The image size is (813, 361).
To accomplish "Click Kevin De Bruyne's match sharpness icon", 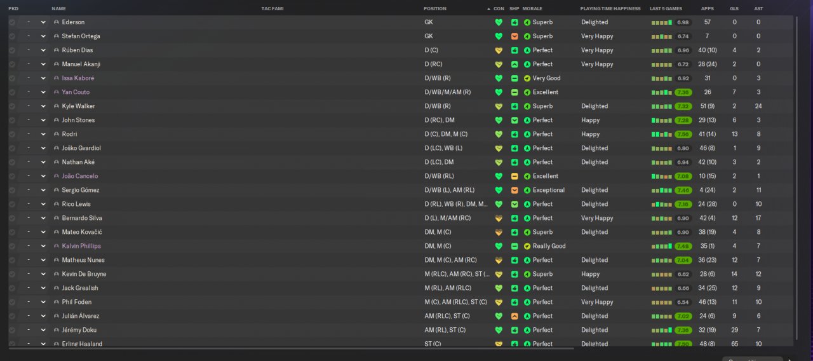I will 514,274.
